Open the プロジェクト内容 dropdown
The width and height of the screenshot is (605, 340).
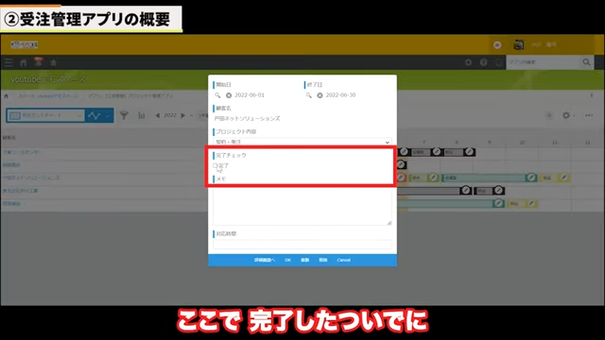(x=302, y=142)
